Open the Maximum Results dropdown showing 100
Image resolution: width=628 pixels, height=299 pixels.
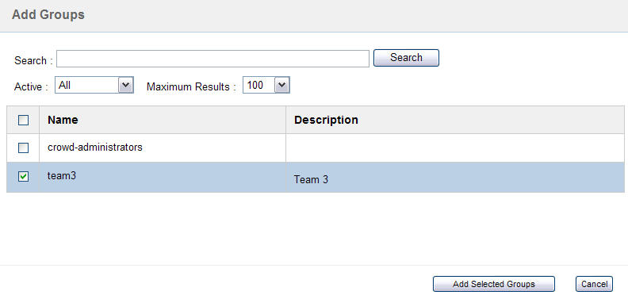pos(266,85)
